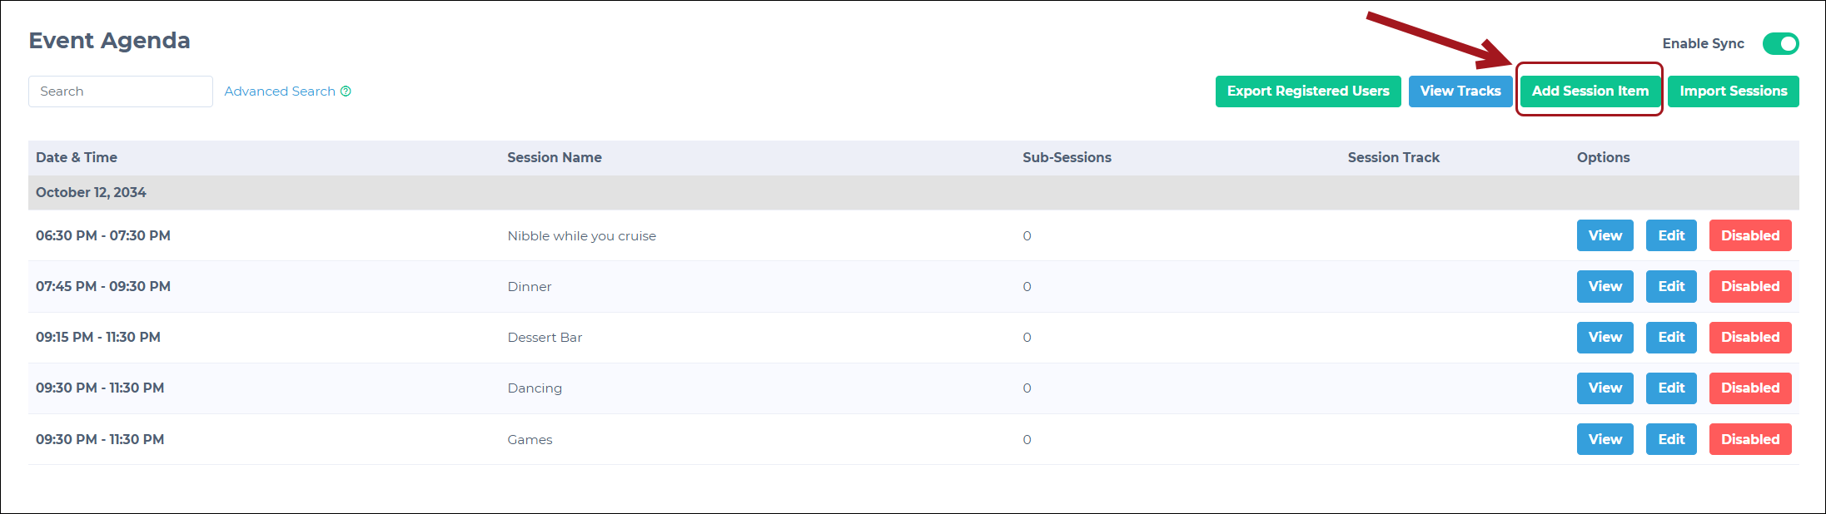Sort by Date & Time column header
Screen dimensions: 1826x514
tap(77, 157)
